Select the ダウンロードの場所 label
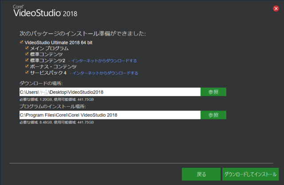This screenshot has height=185, width=284. point(41,83)
